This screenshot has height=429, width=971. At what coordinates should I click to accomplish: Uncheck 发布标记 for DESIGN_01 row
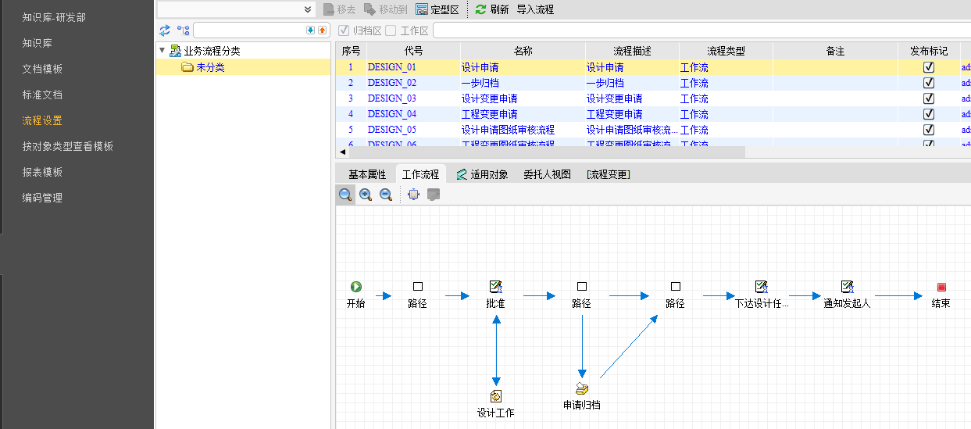(929, 67)
